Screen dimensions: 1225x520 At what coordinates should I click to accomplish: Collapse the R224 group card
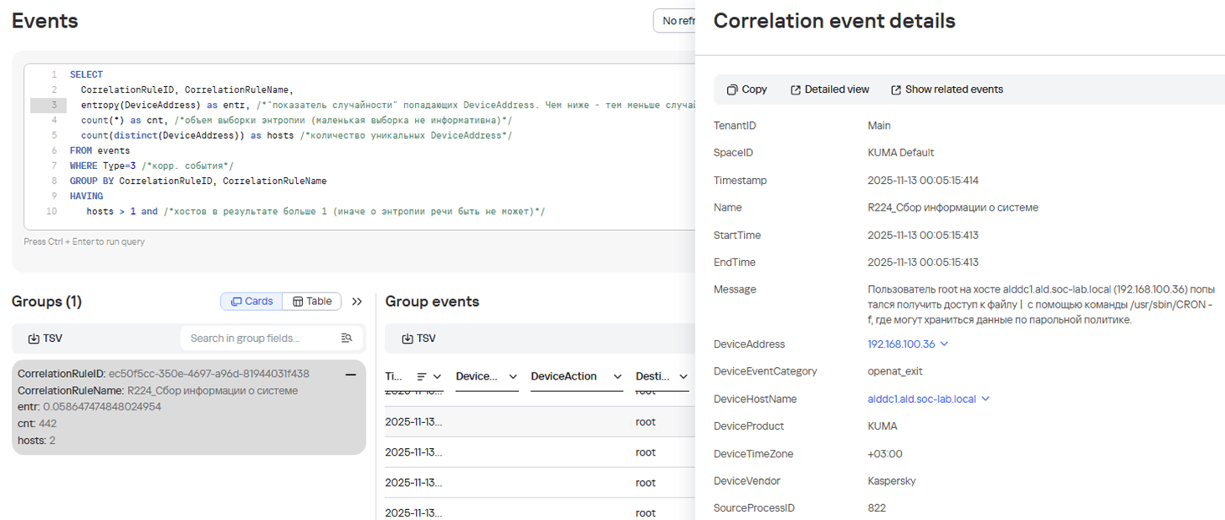click(351, 375)
